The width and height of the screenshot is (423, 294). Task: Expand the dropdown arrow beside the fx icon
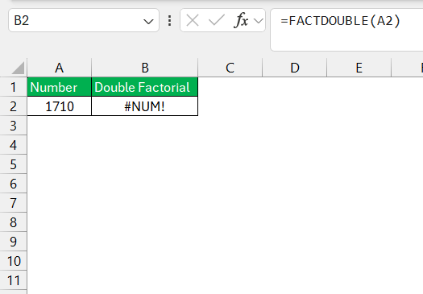[x=258, y=21]
